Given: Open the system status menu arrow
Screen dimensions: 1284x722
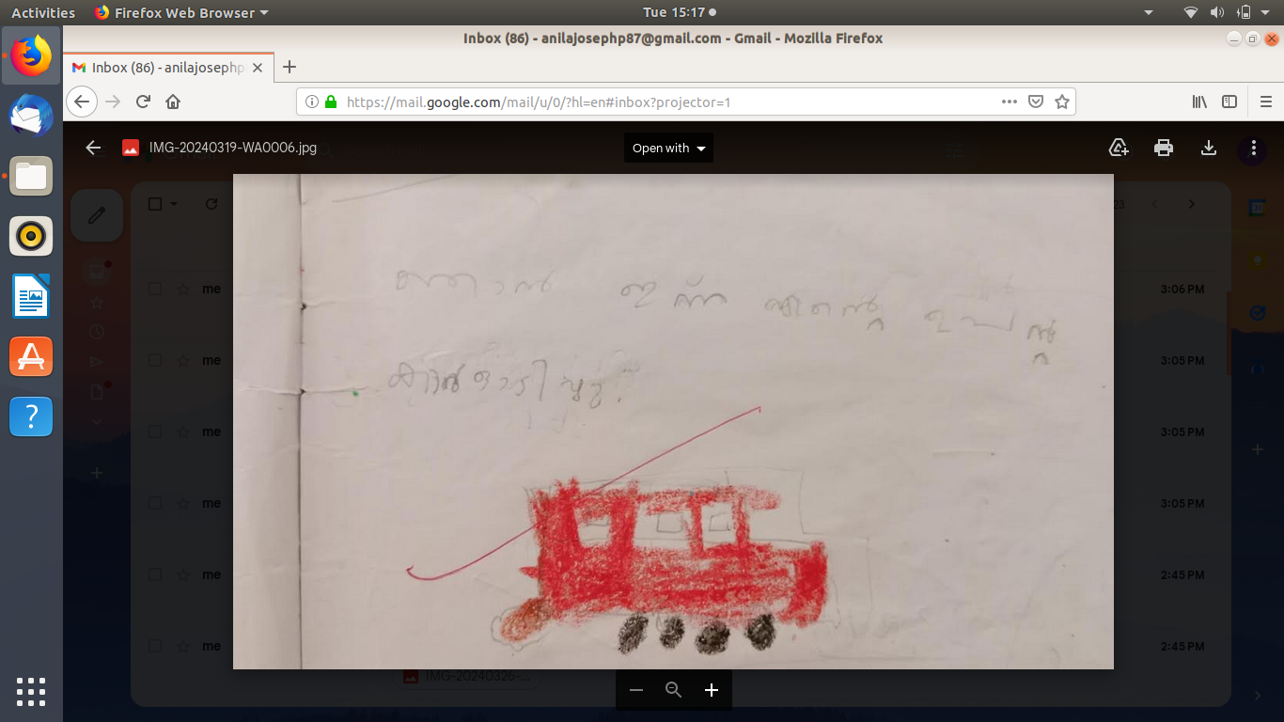Looking at the screenshot, I should [x=1268, y=12].
